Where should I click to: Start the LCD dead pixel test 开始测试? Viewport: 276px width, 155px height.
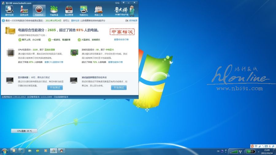119,88
